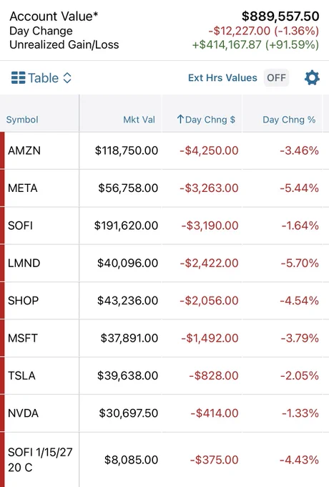Expand the Table view selector chevrons
Viewport: 329px width, 487px height.
coord(67,77)
